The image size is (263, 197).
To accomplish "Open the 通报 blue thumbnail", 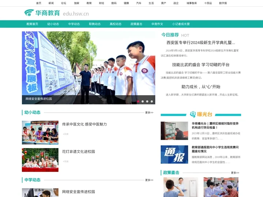I will tap(174, 154).
